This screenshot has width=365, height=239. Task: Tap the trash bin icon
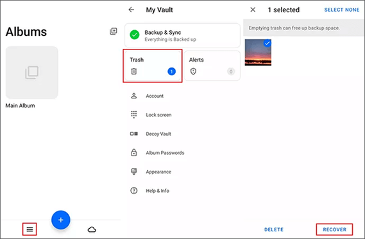point(134,71)
